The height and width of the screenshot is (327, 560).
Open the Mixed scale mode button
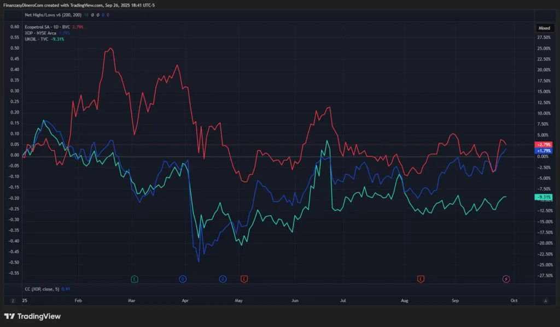click(544, 27)
